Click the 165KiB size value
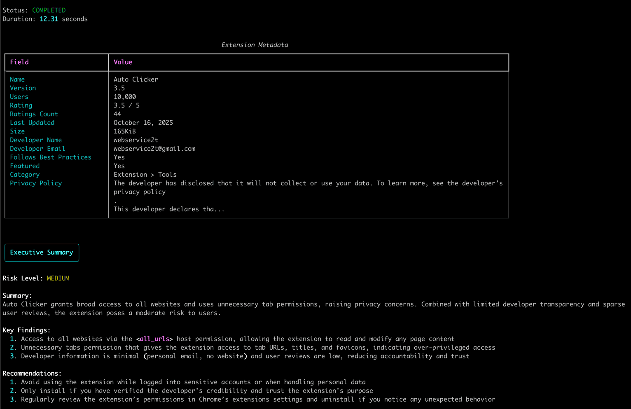Image resolution: width=631 pixels, height=409 pixels. (125, 131)
